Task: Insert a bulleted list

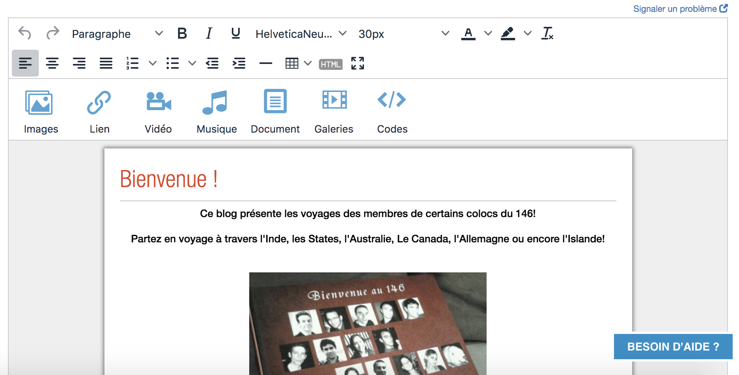Action: point(172,63)
